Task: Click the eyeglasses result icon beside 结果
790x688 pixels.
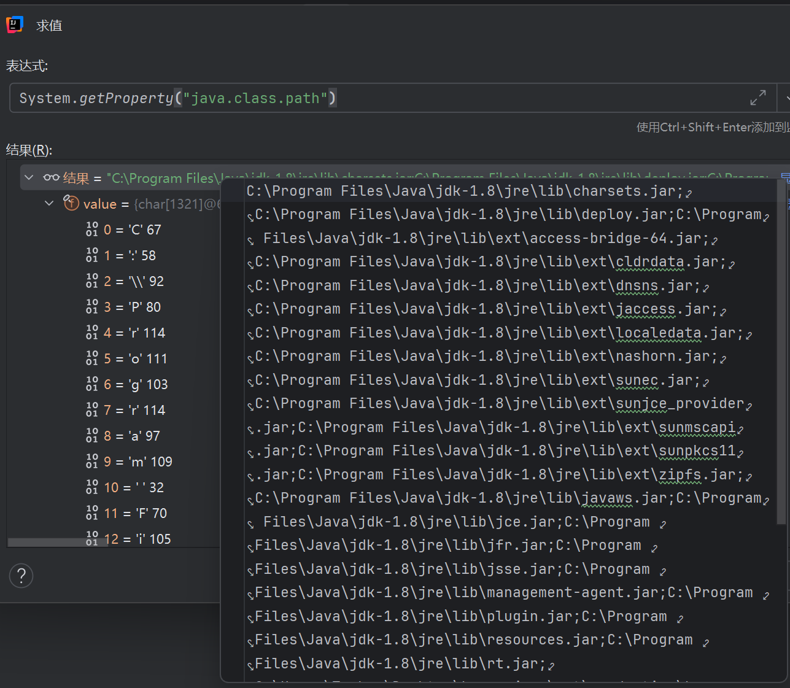Action: point(50,177)
